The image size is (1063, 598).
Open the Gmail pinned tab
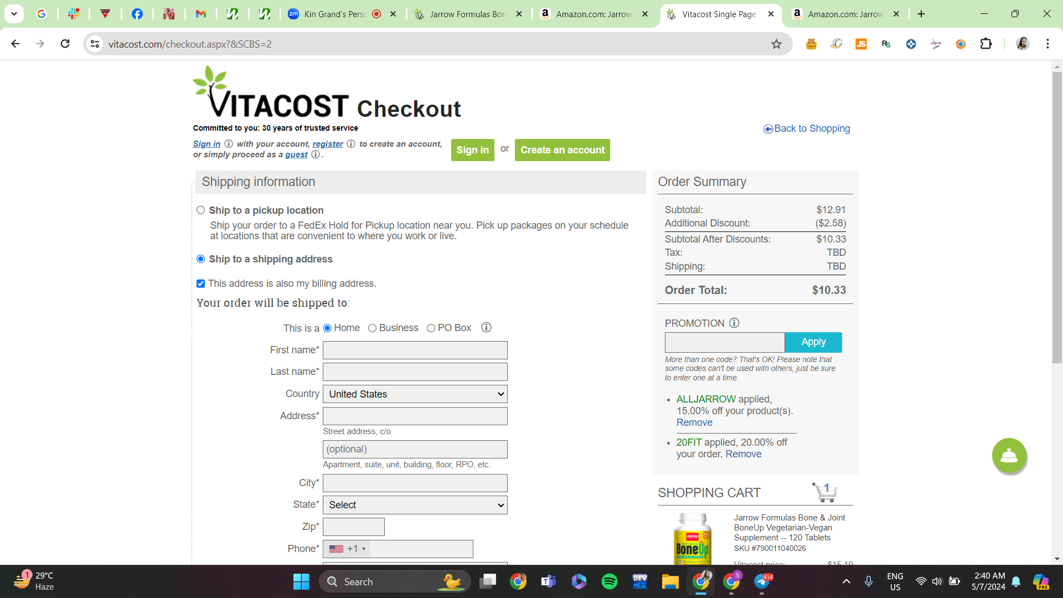(200, 14)
